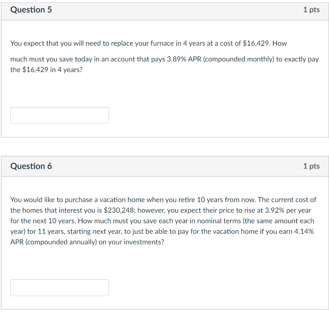
Task: Click the vacation home question text
Action: [x=161, y=221]
